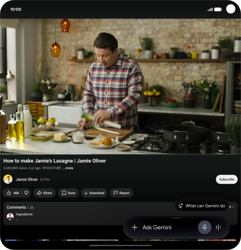Tap the Ingredients: comment text
Screen dimensions: 241x250
coord(25,214)
